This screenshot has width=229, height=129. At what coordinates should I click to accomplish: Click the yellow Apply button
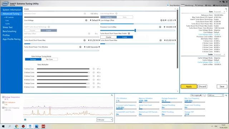[189, 86]
